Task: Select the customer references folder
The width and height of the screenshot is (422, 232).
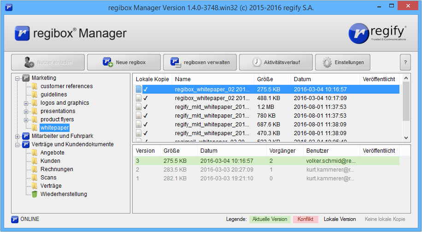Action: pyautogui.click(x=66, y=86)
